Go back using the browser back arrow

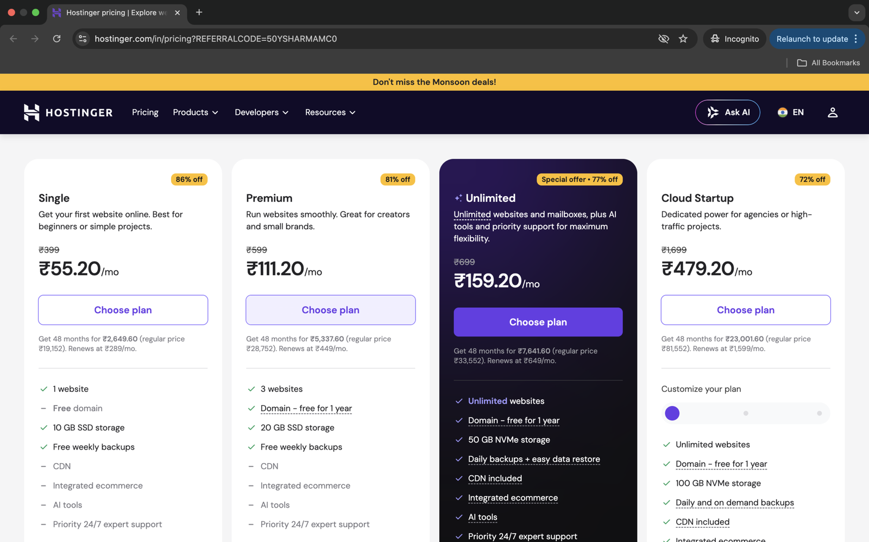pyautogui.click(x=14, y=39)
